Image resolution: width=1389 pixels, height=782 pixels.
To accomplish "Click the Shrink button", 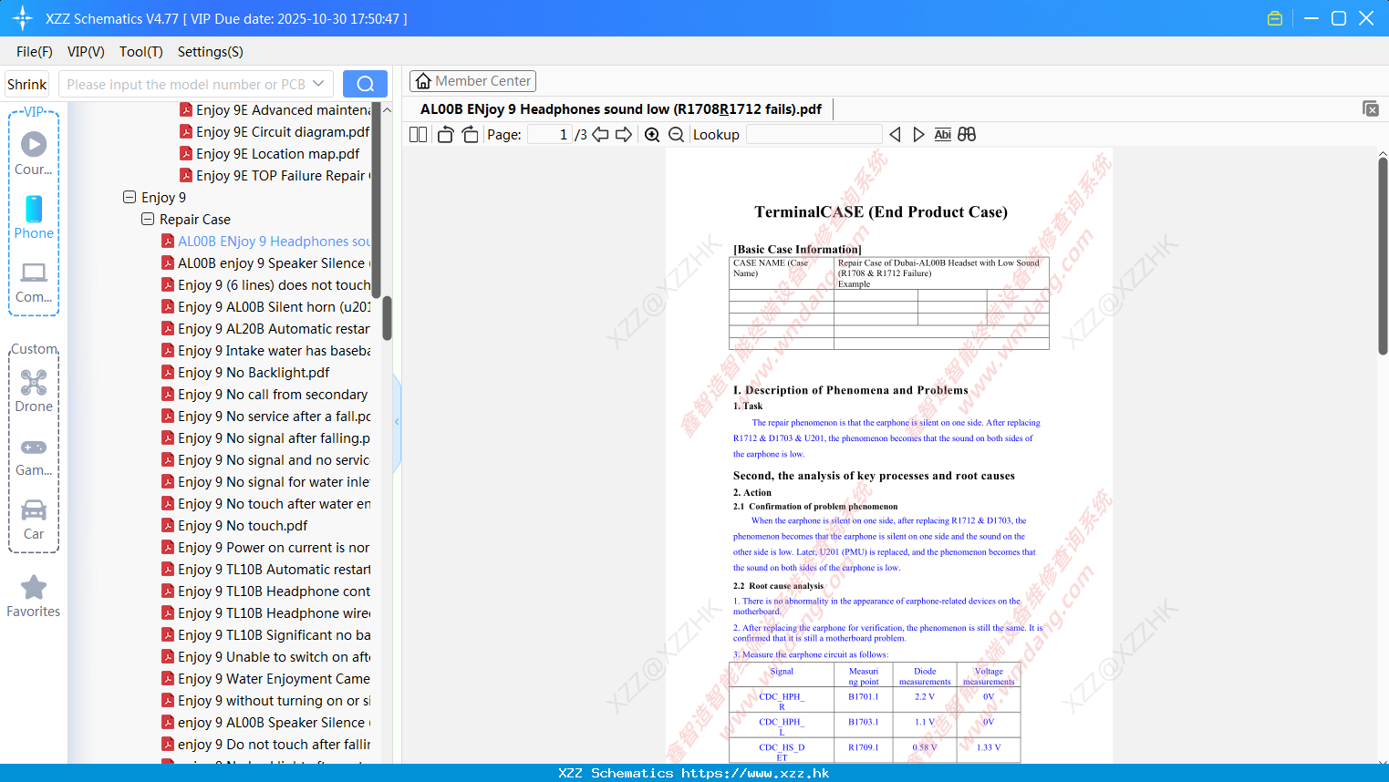I will (x=26, y=84).
